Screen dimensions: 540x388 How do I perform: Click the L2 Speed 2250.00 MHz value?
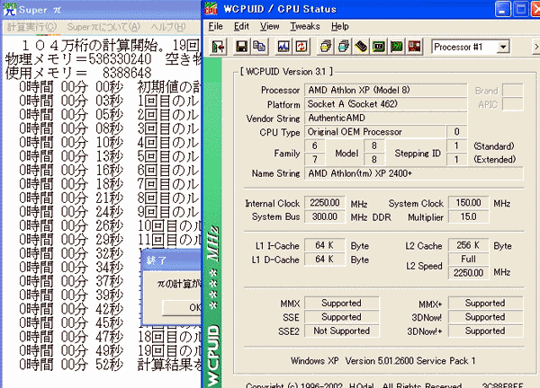coord(468,273)
